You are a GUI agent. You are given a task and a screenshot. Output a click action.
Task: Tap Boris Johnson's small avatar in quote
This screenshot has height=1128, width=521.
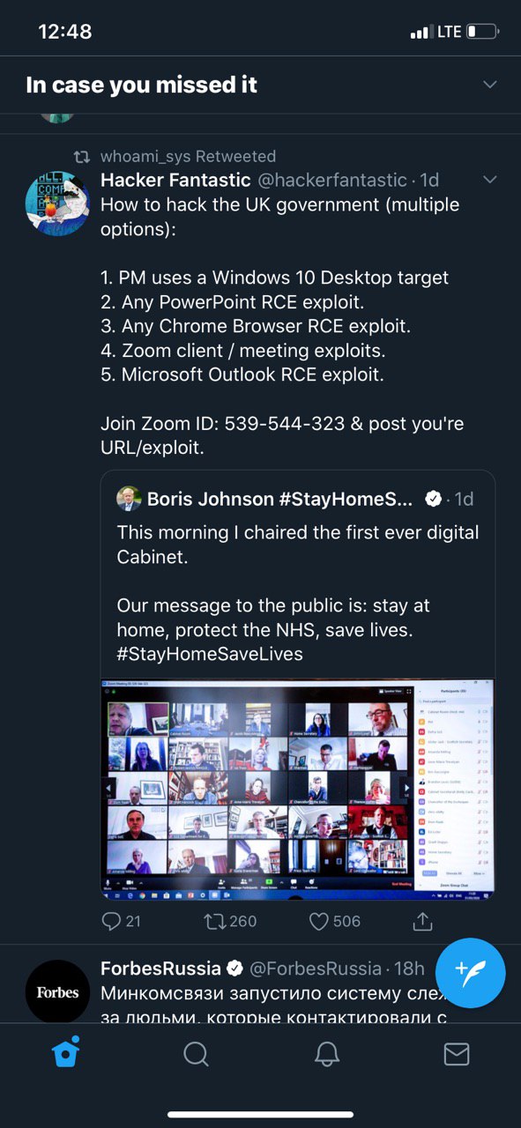pos(129,498)
